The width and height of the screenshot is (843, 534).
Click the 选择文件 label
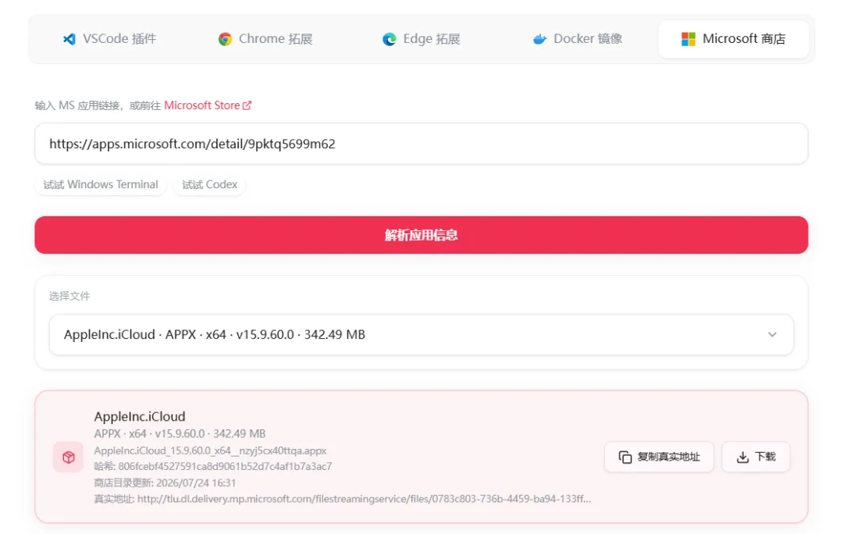click(69, 296)
